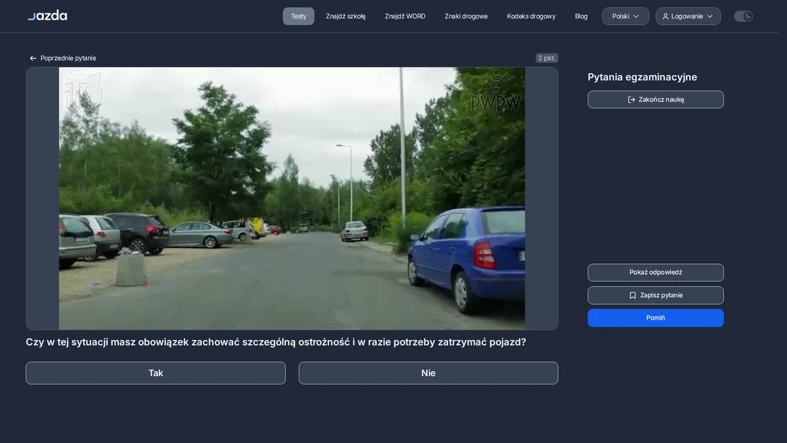Click the 2 pkt. points badge
This screenshot has height=443, width=787.
[547, 58]
